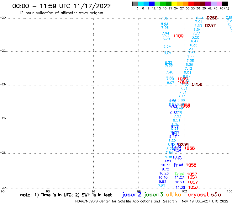Click the wave height value '10.40'
Viewport: 232px width, 204px height.
pos(163,178)
